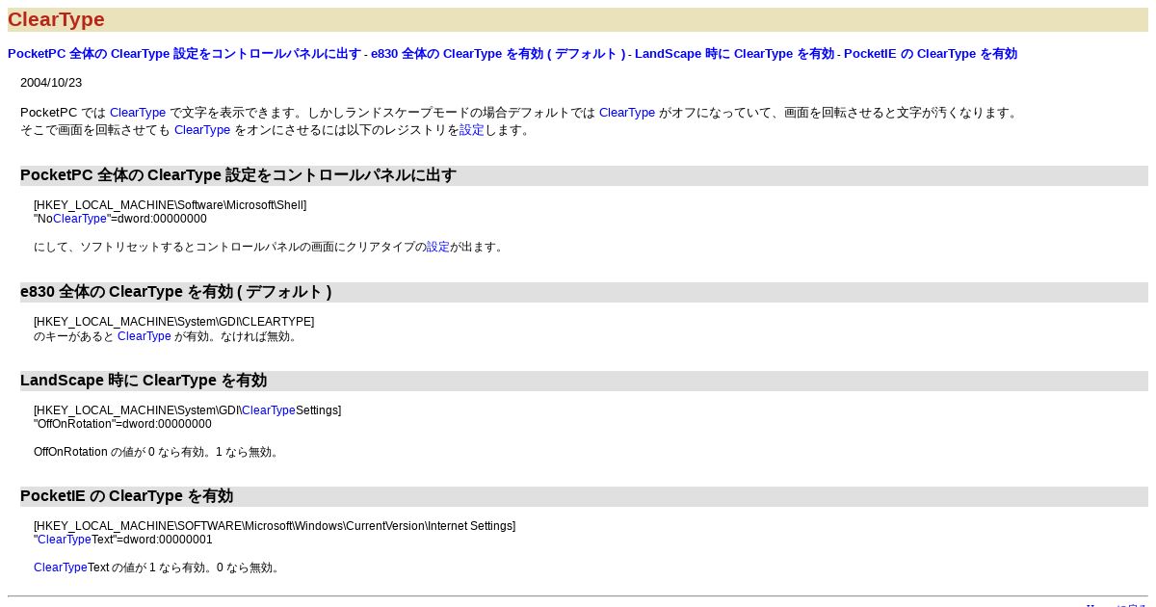Click the red 'ClearType' page title
This screenshot has height=607, width=1156.
point(56,19)
